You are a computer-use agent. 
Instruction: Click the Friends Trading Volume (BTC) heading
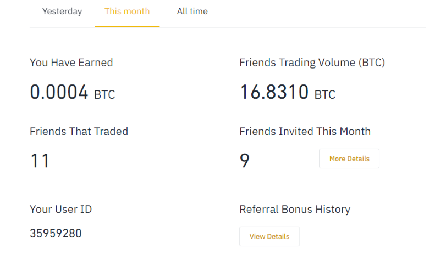click(x=312, y=63)
